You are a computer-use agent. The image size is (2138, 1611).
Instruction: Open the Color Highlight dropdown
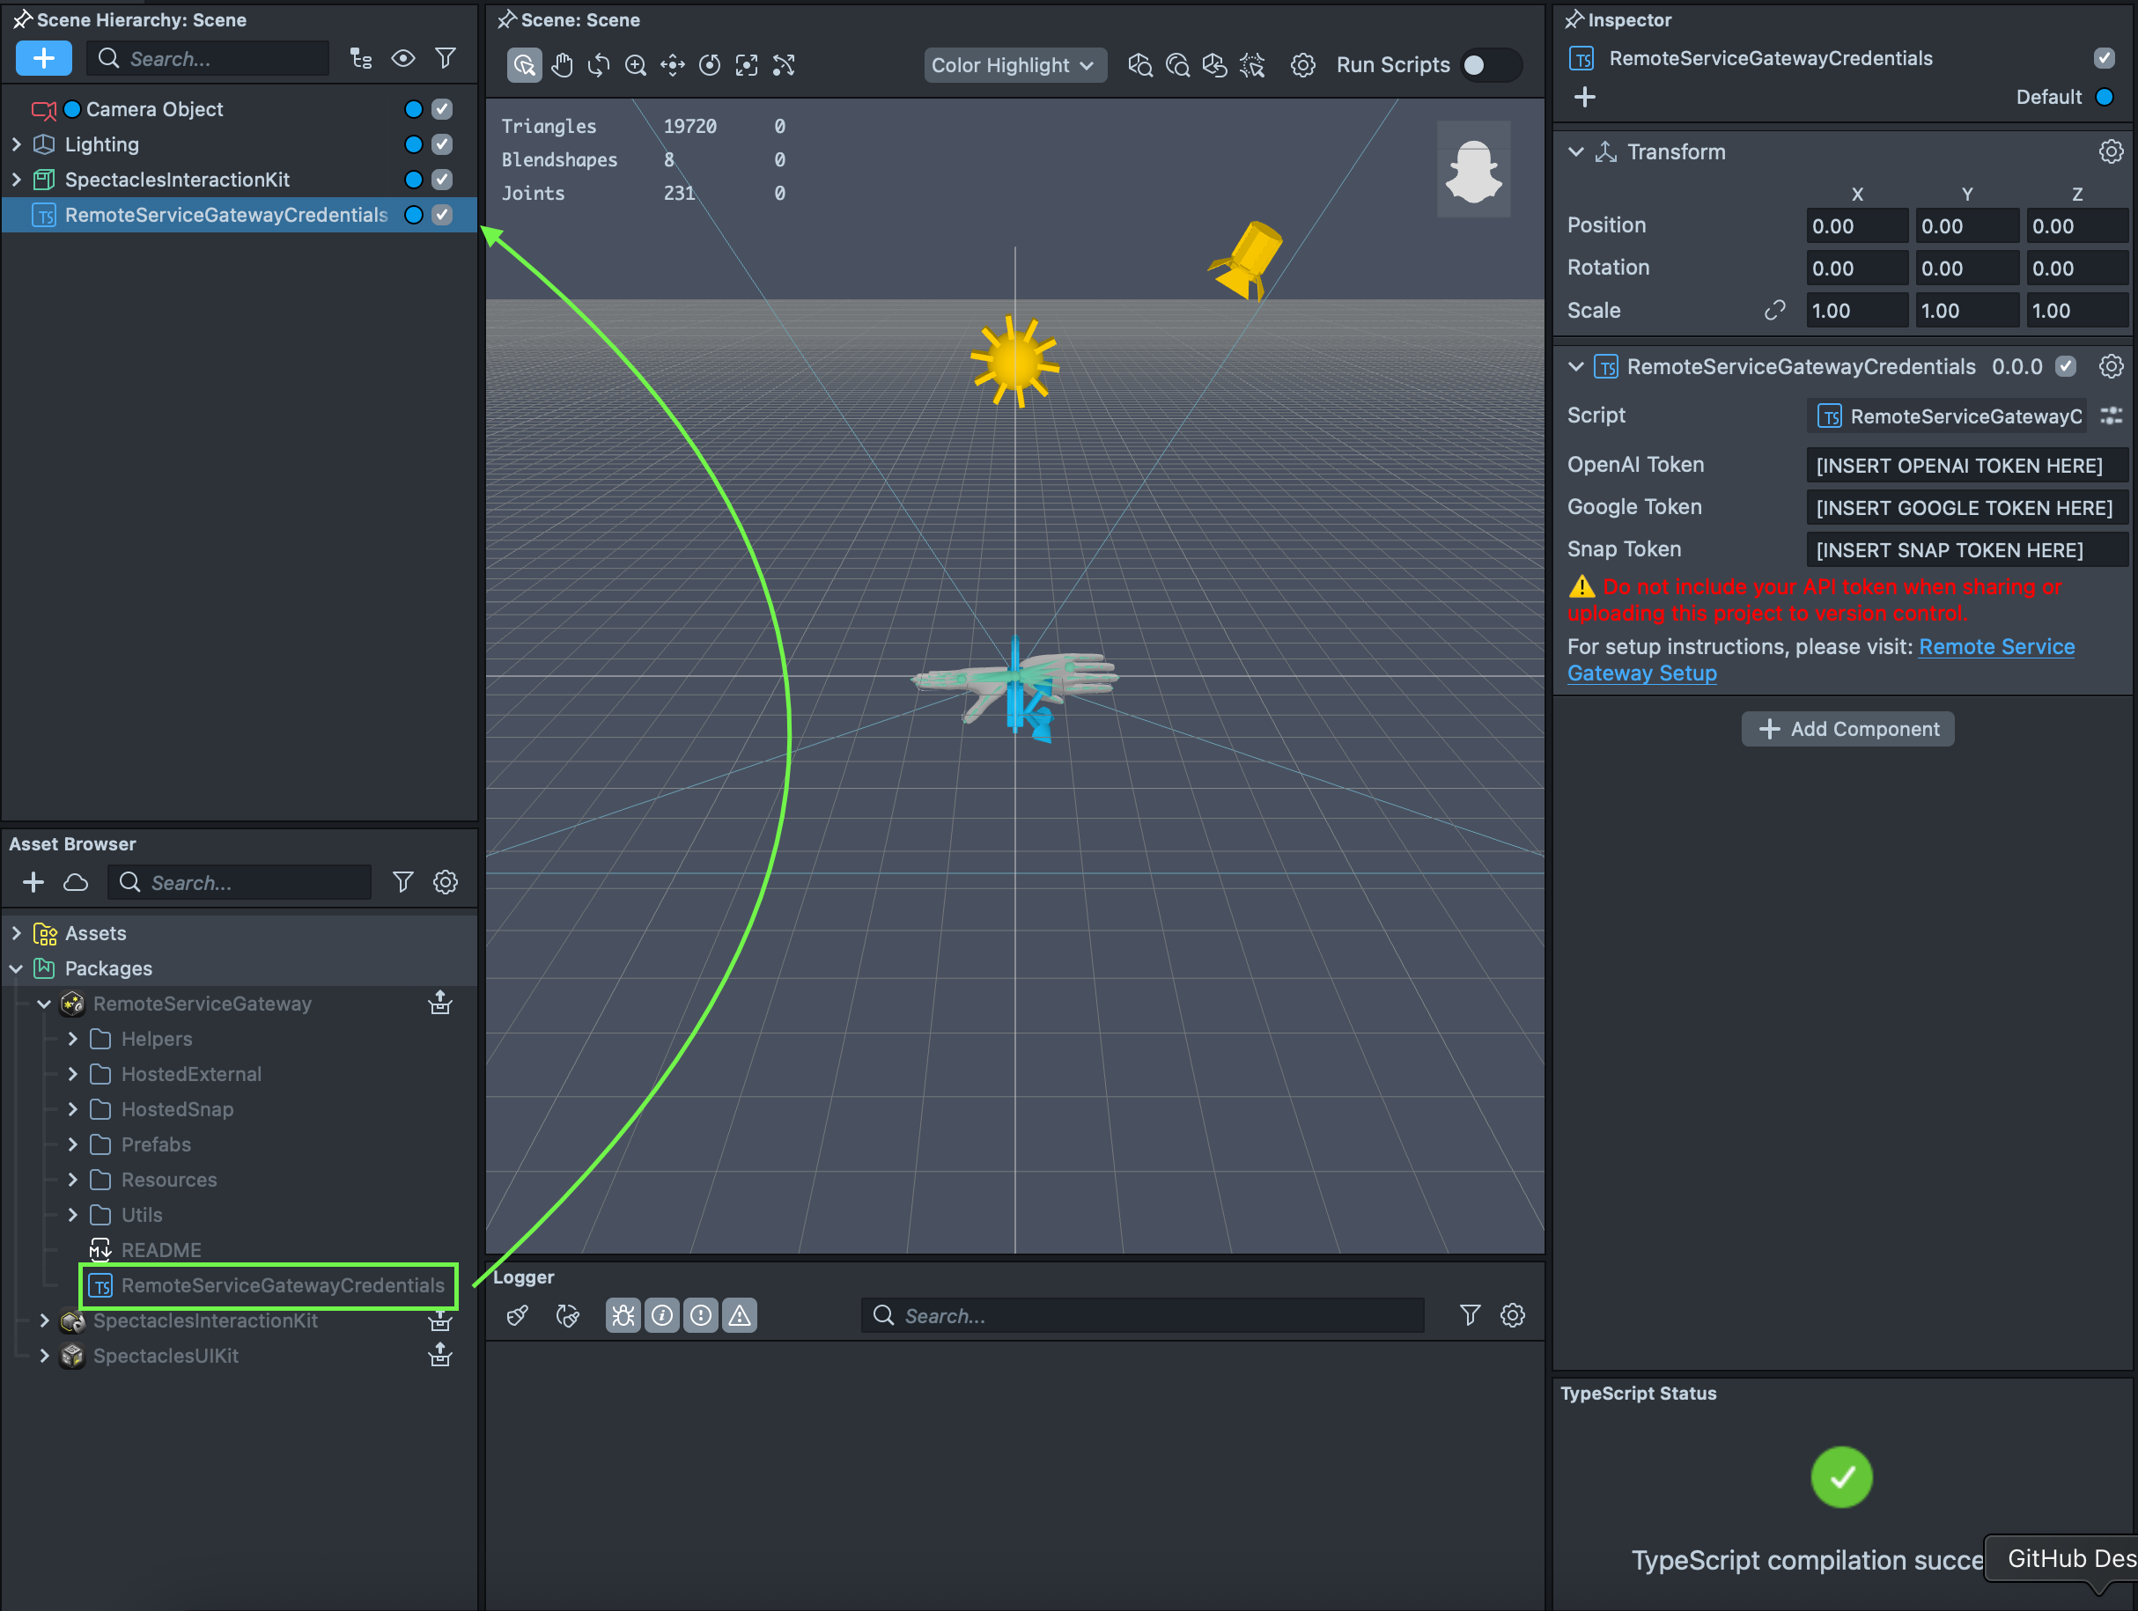tap(1014, 66)
